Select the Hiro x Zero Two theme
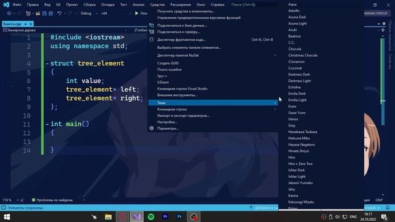Screen dimensions: 395x222 [301, 163]
